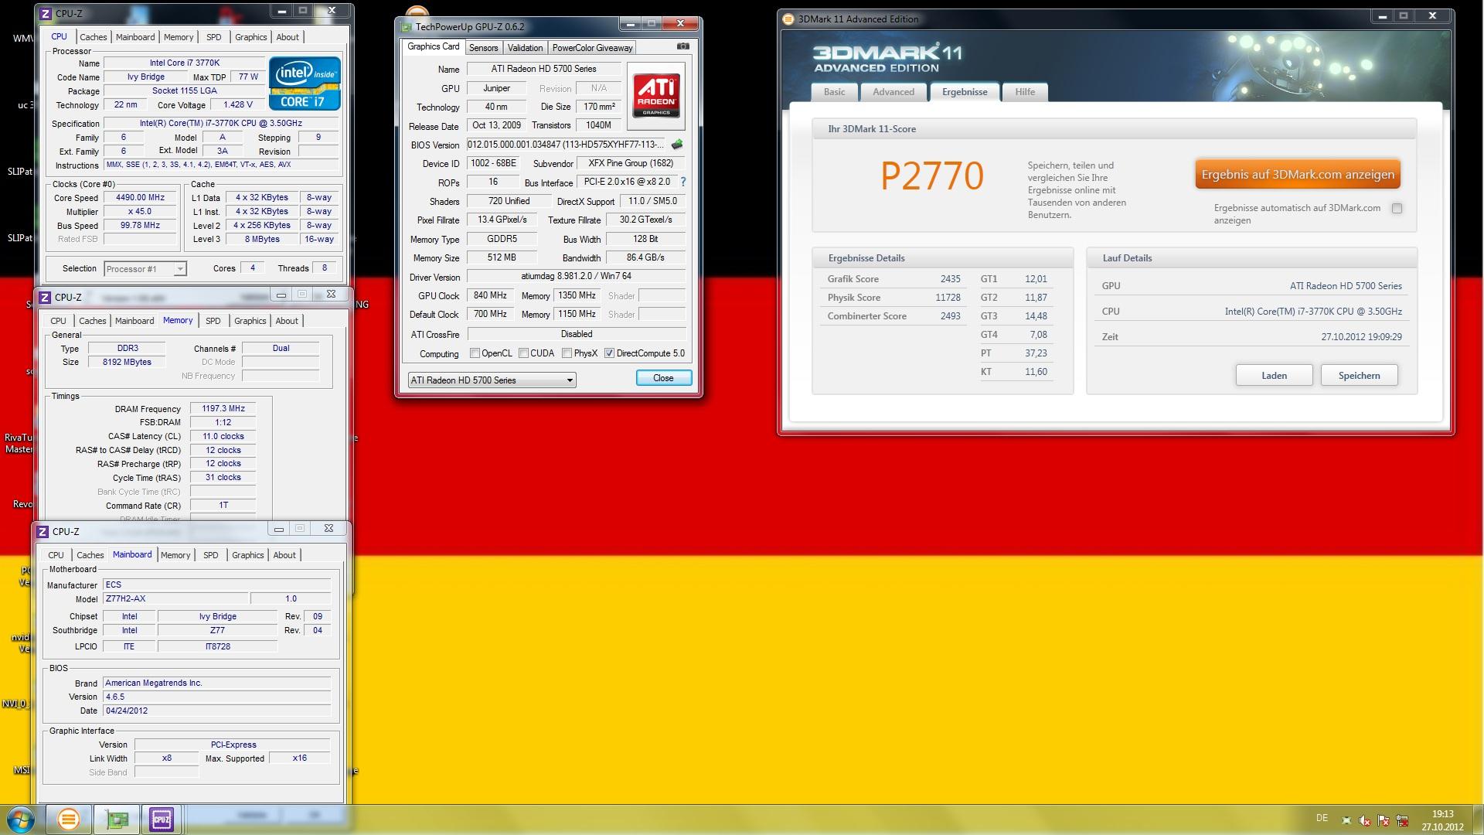Open the ATI Radeon HD 5700 Series dropdown
The height and width of the screenshot is (835, 1484).
coord(492,380)
